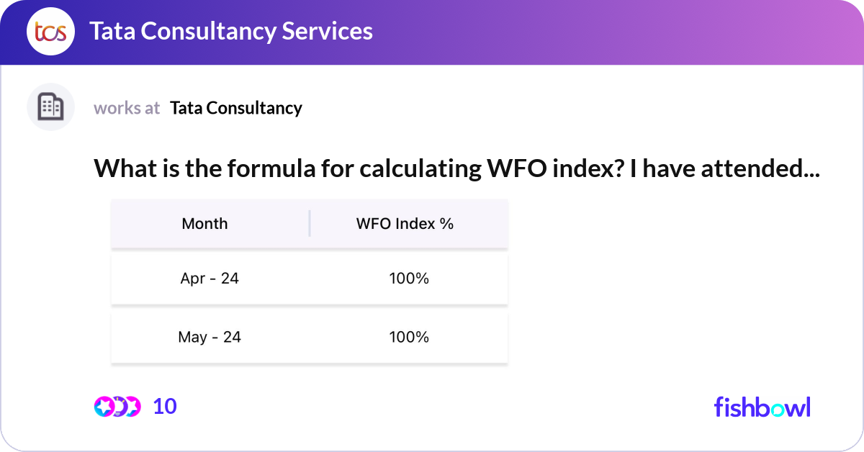Open the Tata Consultancy Services header title
This screenshot has width=864, height=452.
click(x=230, y=31)
